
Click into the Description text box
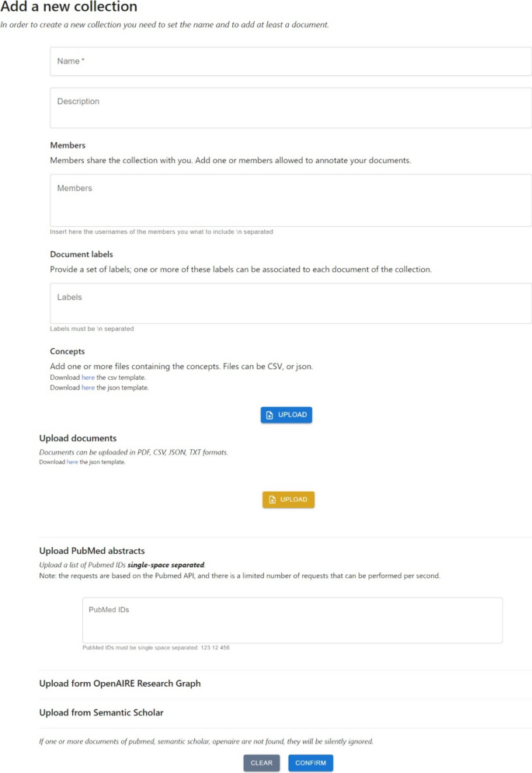(290, 108)
